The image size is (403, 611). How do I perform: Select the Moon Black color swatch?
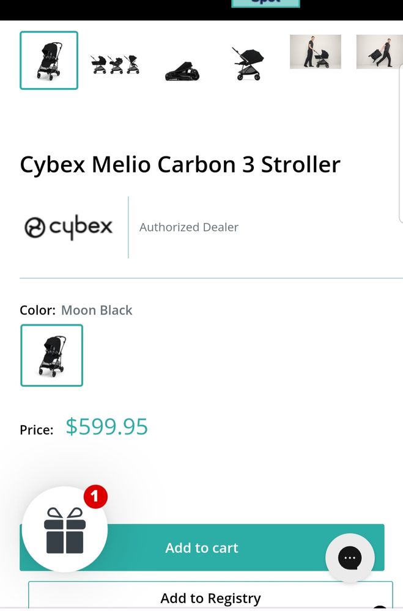pos(51,355)
